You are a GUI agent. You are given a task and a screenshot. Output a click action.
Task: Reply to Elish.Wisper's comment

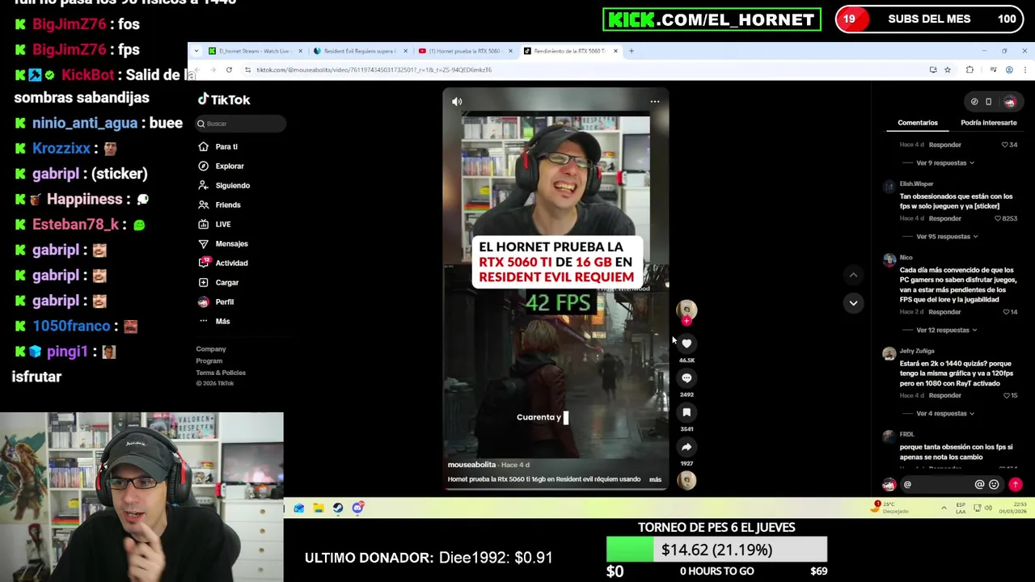click(945, 219)
